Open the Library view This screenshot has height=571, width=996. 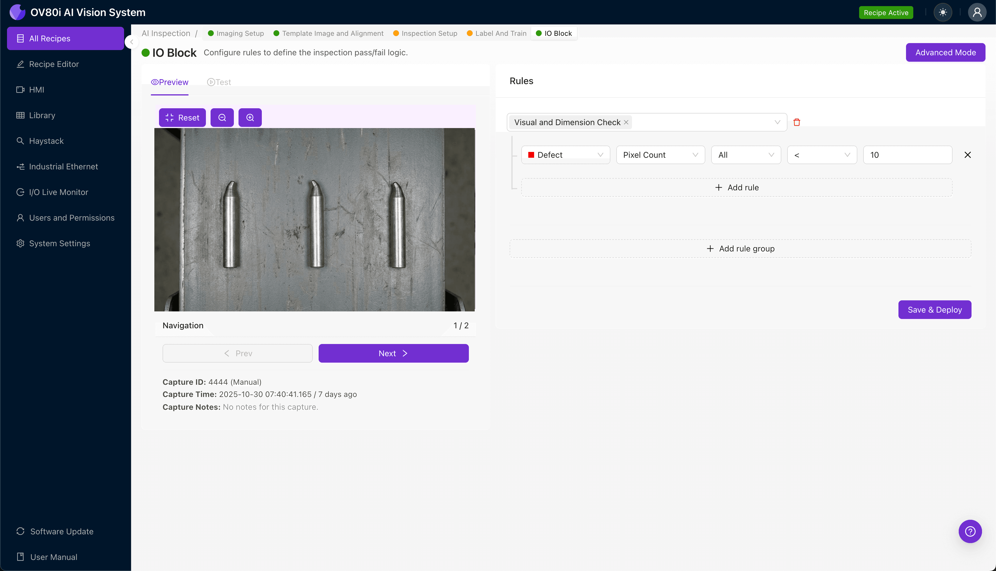(x=42, y=115)
